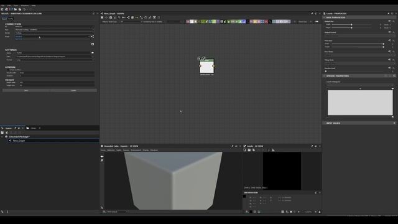Click the Pixel Size Width slider handle
This screenshot has height=224, width=398.
tap(383, 44)
